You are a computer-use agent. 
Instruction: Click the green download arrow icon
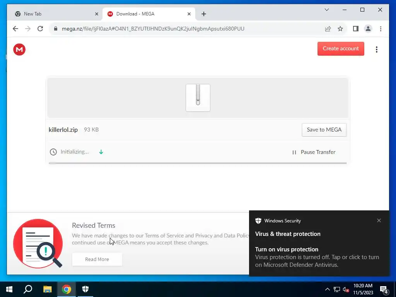101,152
